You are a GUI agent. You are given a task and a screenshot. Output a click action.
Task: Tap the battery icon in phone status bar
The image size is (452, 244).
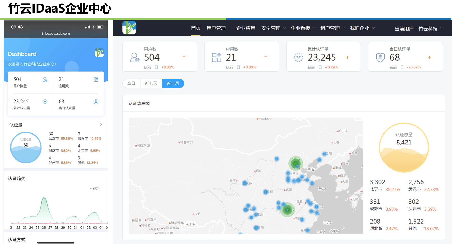click(x=100, y=27)
